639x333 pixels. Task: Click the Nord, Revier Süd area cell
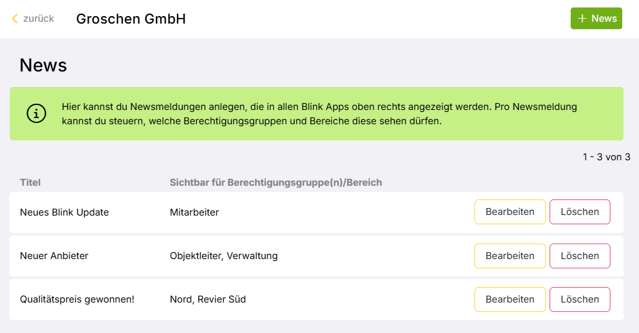pos(207,299)
